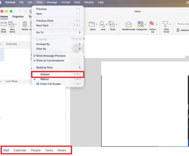Viewport: 189px width, 156px height.
Task: Collapse the Last Week message group
Action: [x=1, y=81]
